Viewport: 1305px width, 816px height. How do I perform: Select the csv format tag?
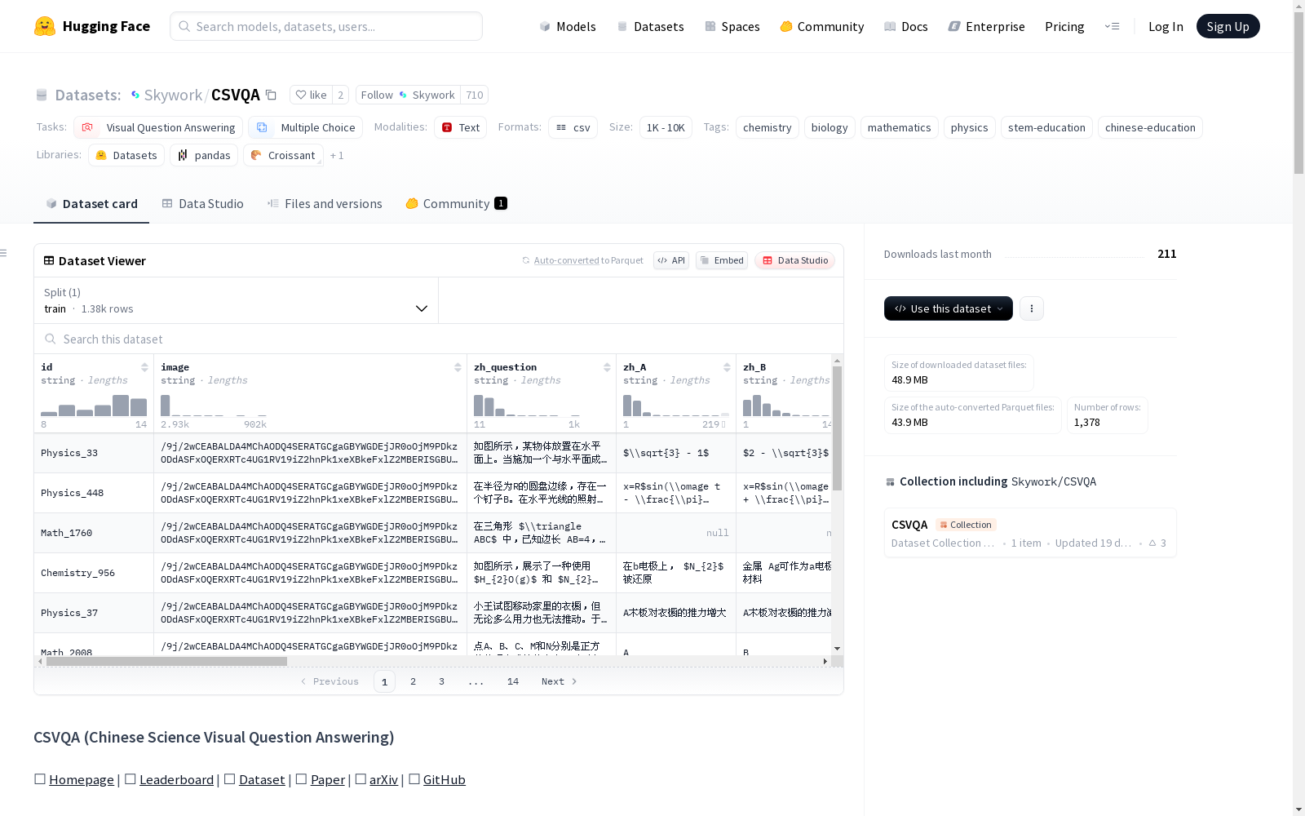point(573,127)
